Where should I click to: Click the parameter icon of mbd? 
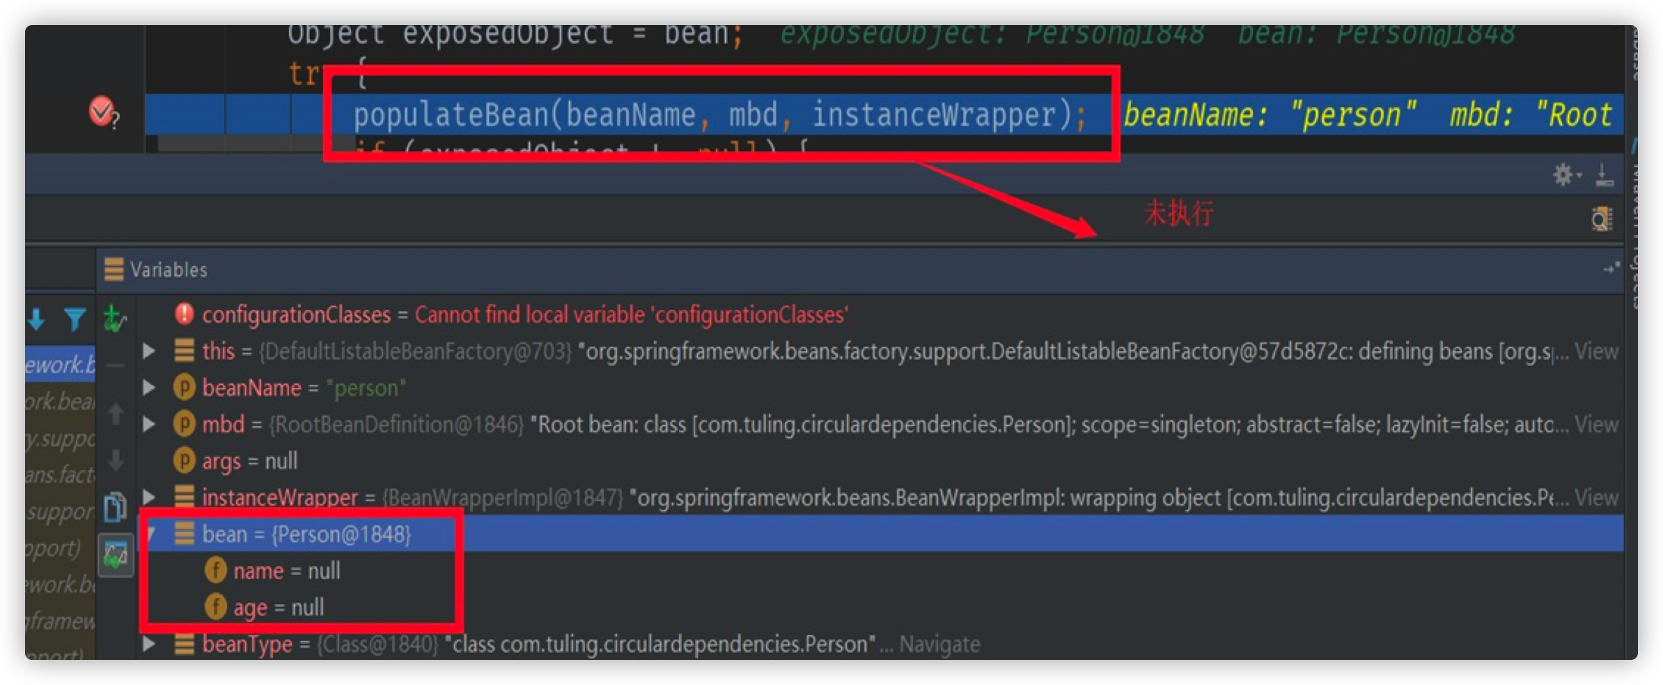click(x=184, y=424)
